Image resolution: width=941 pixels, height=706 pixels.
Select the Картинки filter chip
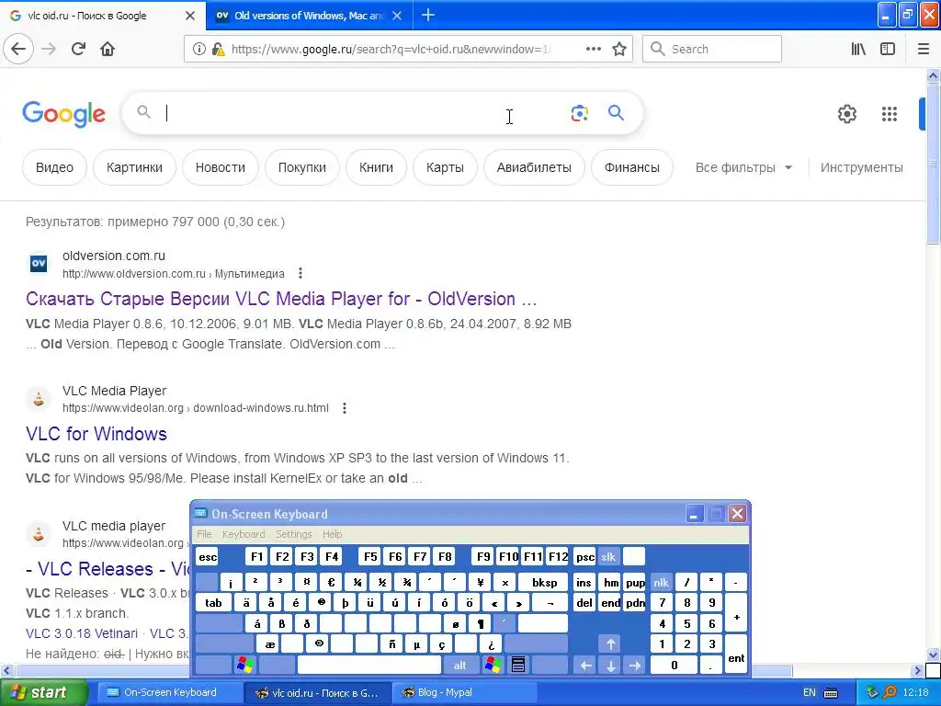[x=134, y=167]
